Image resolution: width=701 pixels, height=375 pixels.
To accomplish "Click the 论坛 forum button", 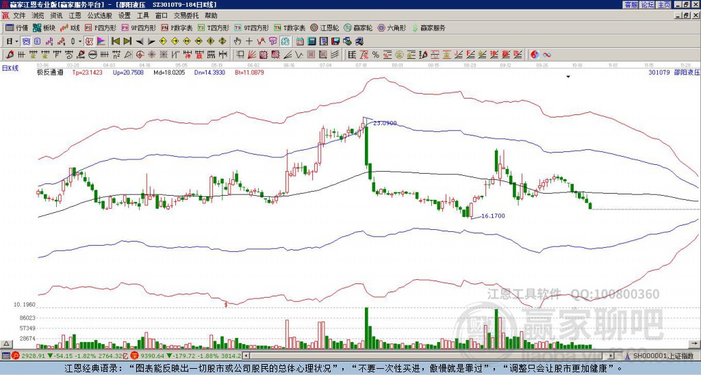I will (x=647, y=5).
